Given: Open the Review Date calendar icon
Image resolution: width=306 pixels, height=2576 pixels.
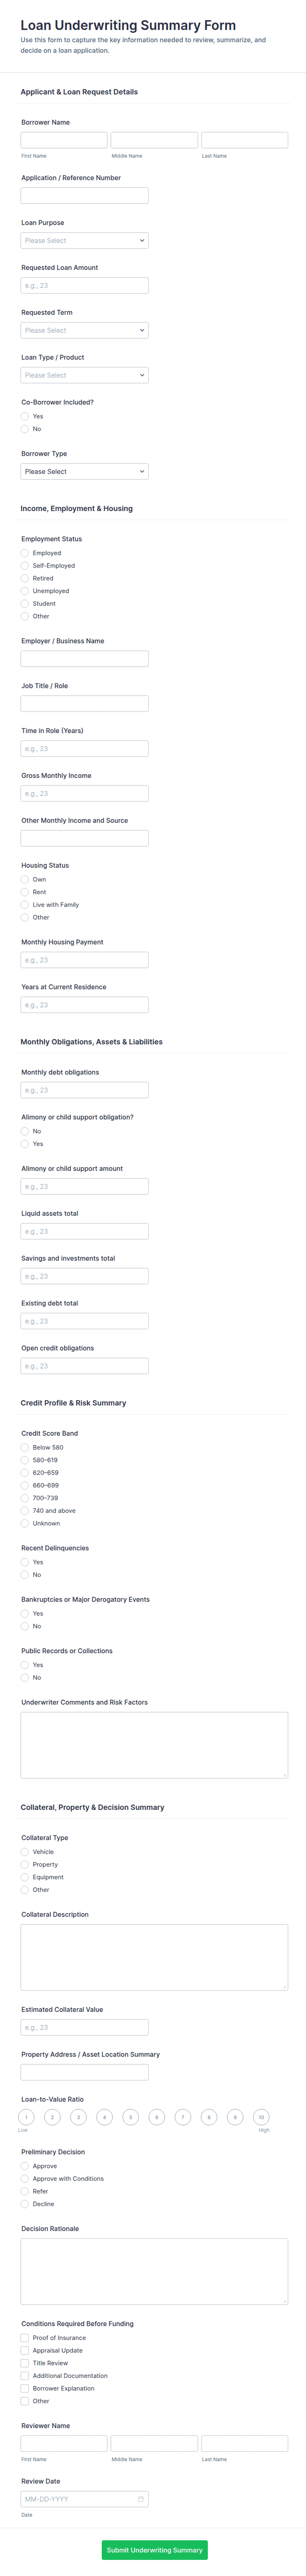Looking at the screenshot, I should (x=141, y=2499).
